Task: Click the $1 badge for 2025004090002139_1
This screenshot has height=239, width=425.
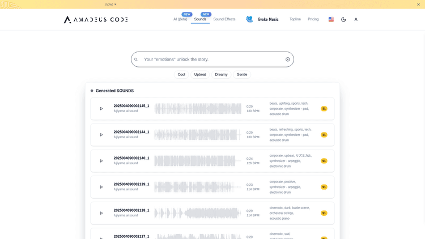Action: pos(324,187)
